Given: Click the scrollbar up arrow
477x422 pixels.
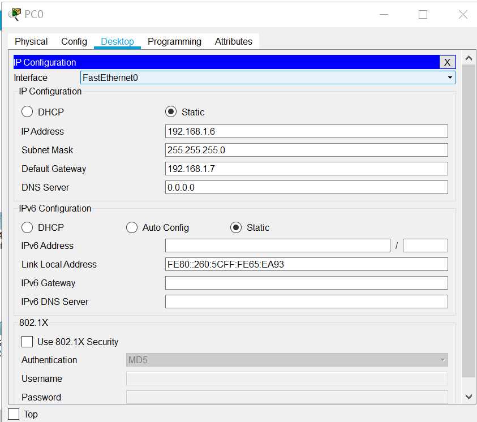Looking at the screenshot, I should click(469, 58).
